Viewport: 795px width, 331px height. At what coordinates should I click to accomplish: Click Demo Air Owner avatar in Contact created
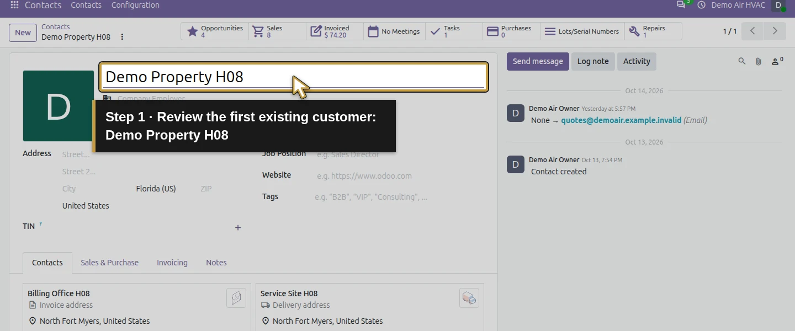pos(516,164)
